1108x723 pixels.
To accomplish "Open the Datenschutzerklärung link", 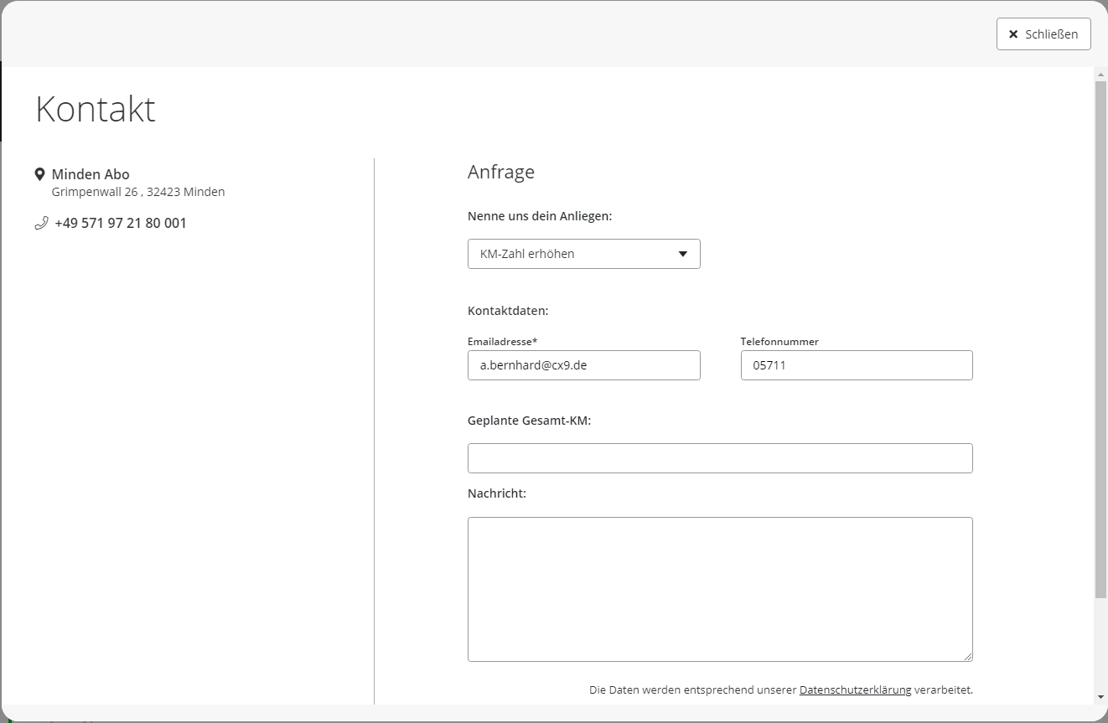I will click(x=855, y=690).
